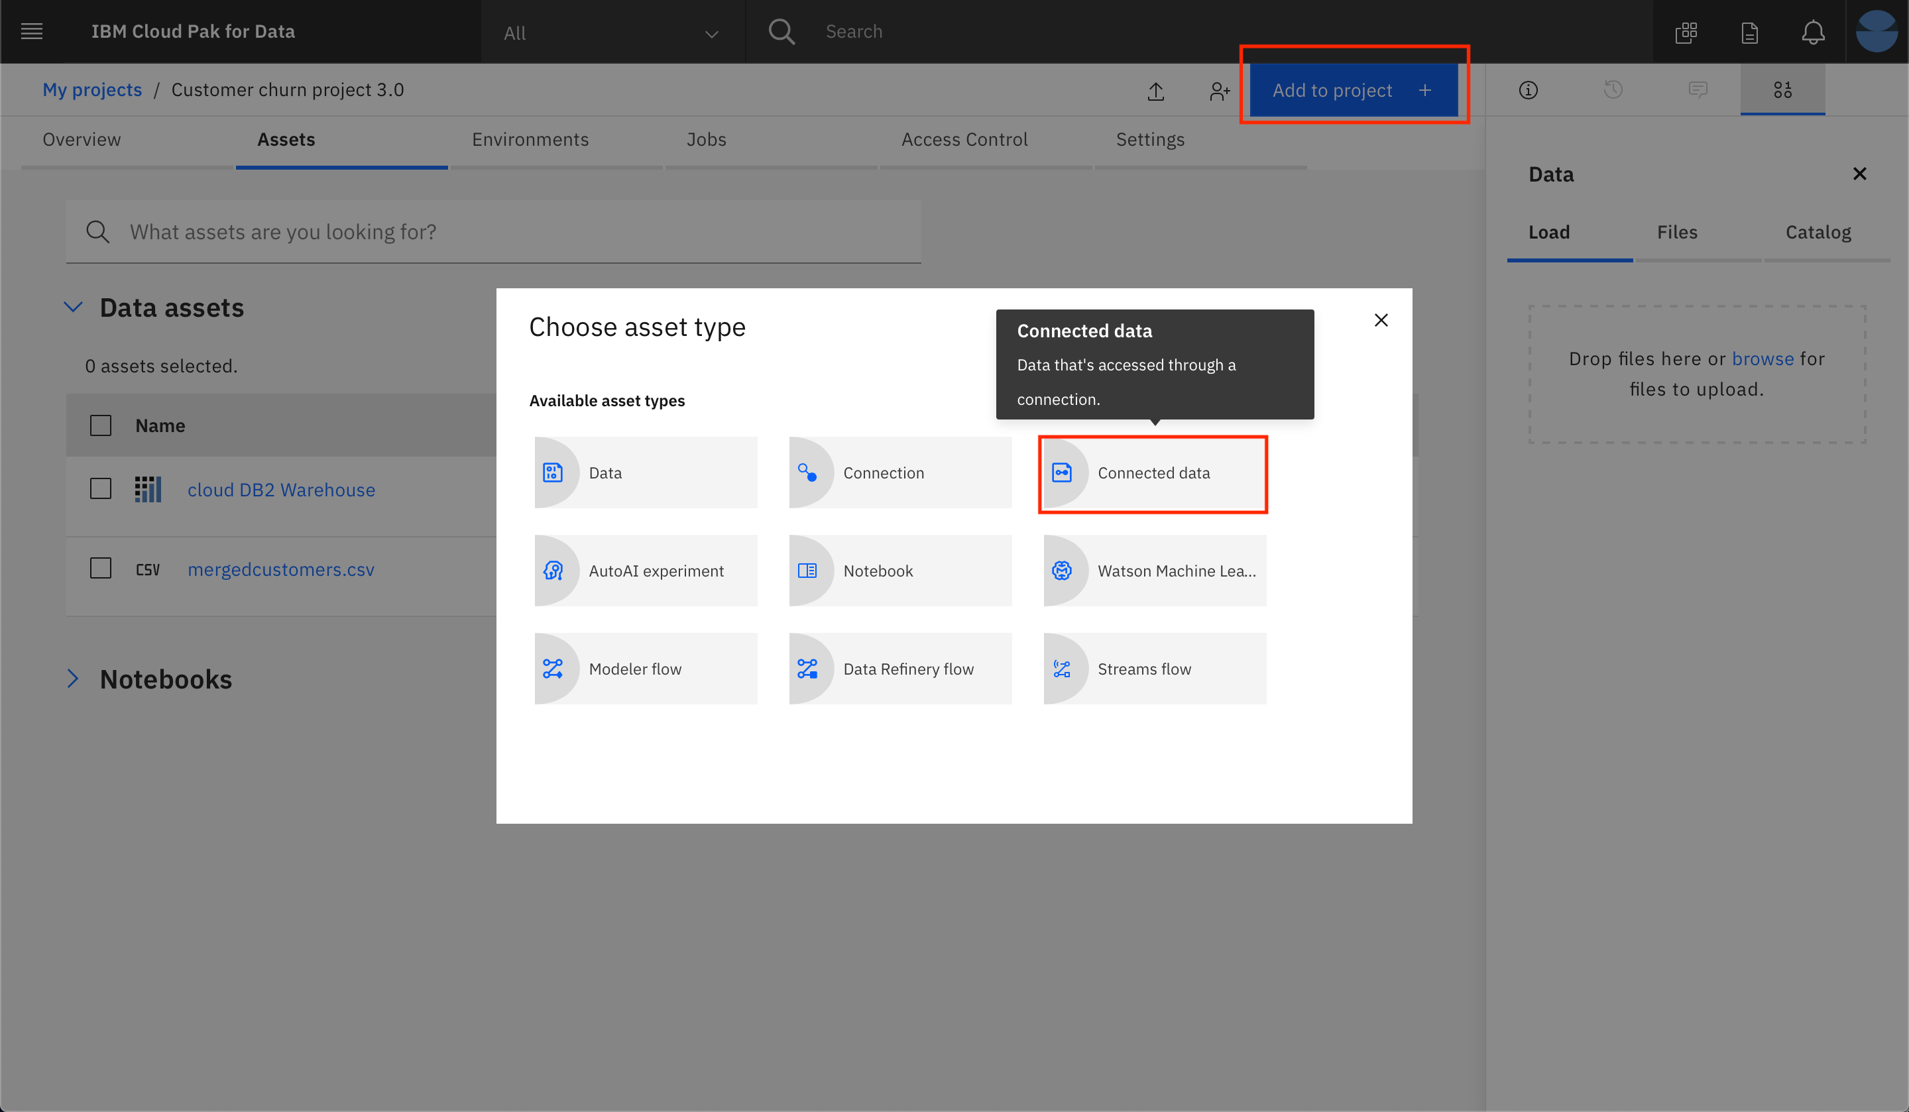Open the All search scope dropdown
This screenshot has height=1112, width=1909.
(x=610, y=32)
